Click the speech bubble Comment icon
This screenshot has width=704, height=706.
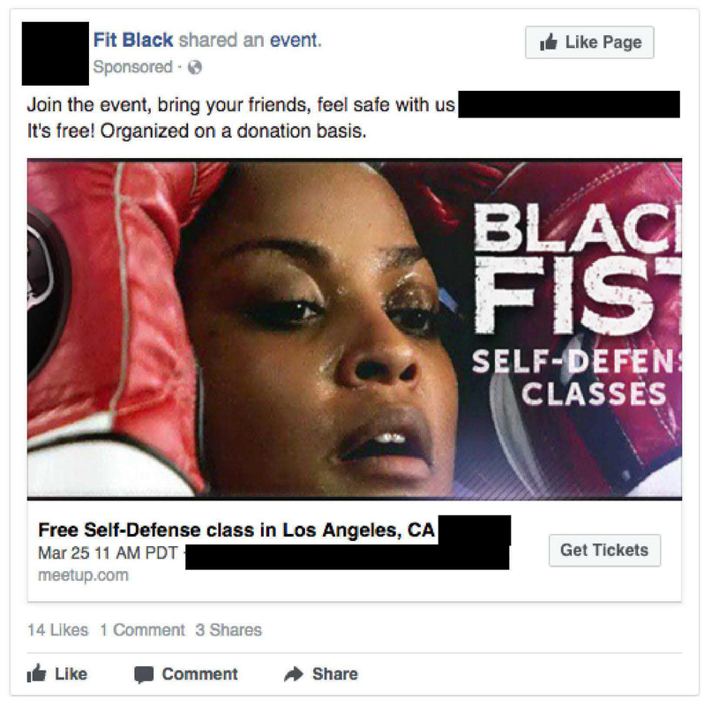[x=144, y=674]
